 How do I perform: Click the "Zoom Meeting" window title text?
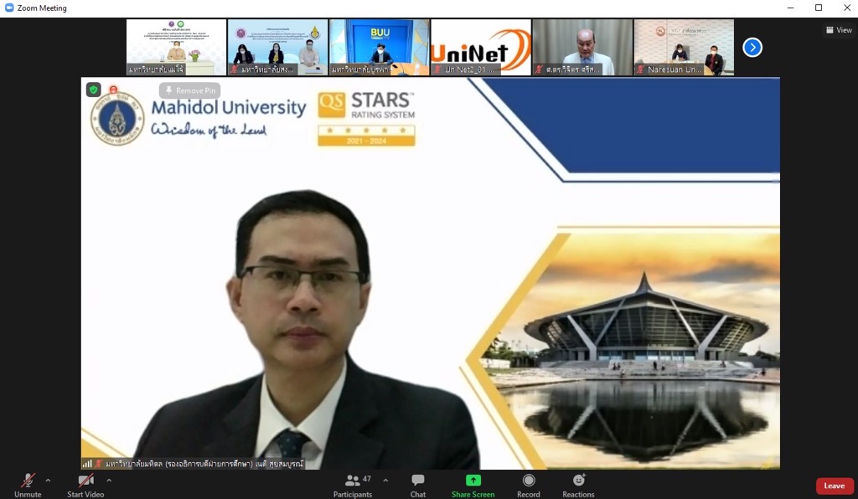[42, 8]
